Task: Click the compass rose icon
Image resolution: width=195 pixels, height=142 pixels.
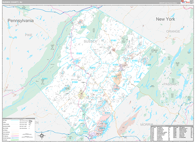Action: point(42,136)
